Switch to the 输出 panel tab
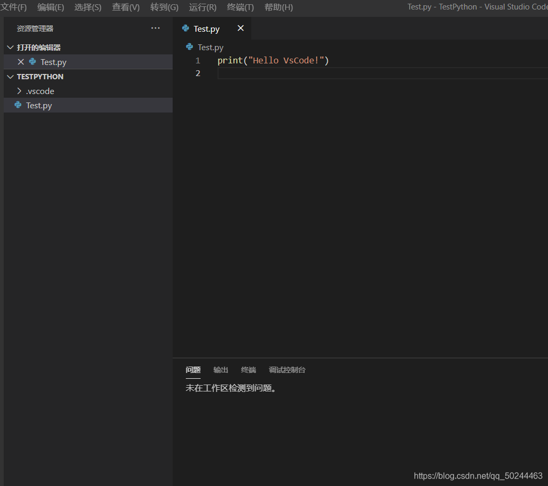 pyautogui.click(x=220, y=370)
